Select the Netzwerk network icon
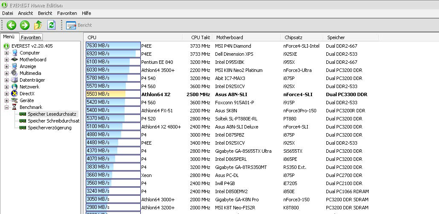The width and height of the screenshot is (439, 214). point(15,87)
